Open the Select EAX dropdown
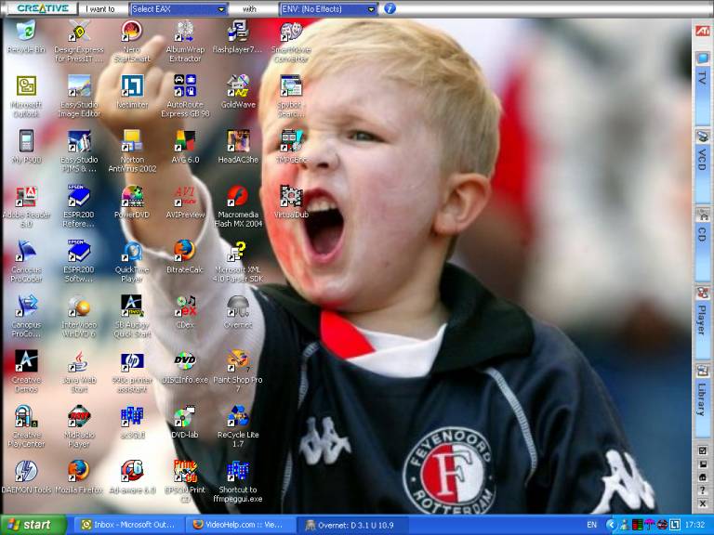 [x=178, y=8]
